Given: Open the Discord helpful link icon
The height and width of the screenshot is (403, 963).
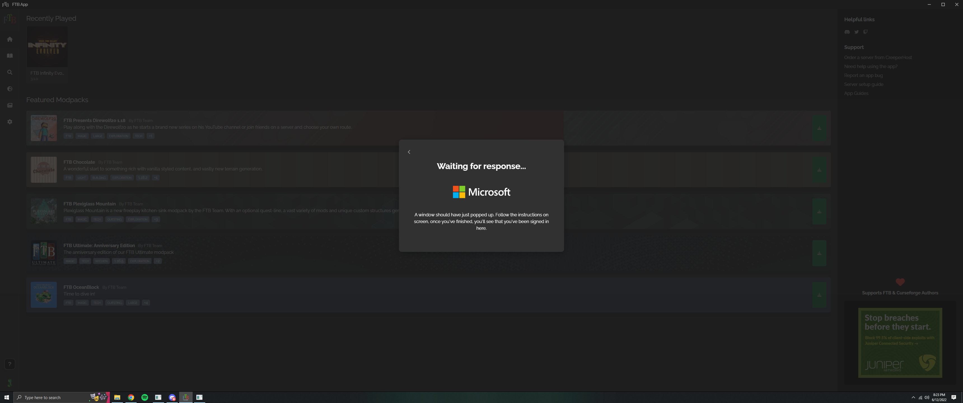Looking at the screenshot, I should (x=847, y=32).
